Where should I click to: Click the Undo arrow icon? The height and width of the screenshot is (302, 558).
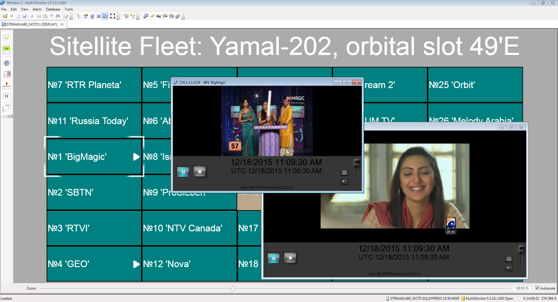(x=52, y=16)
